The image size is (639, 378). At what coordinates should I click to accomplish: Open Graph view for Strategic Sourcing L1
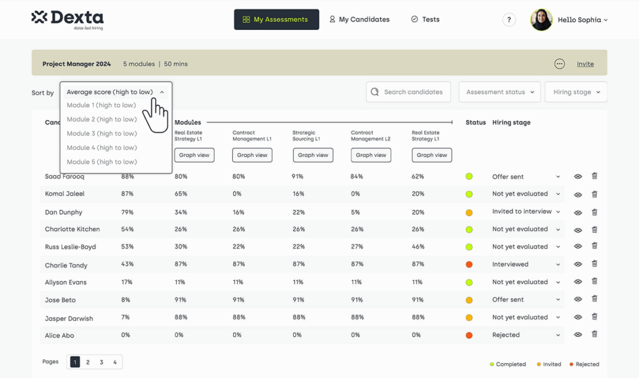coord(312,155)
